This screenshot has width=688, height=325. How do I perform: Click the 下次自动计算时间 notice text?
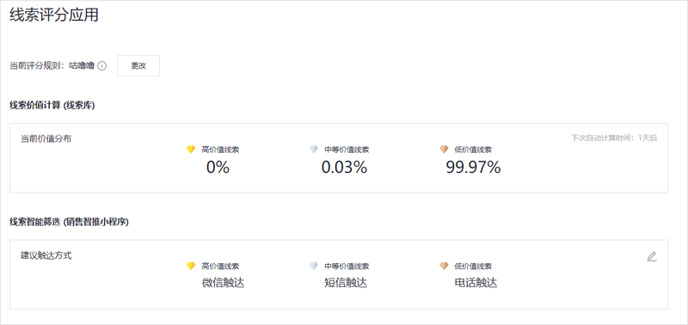614,138
